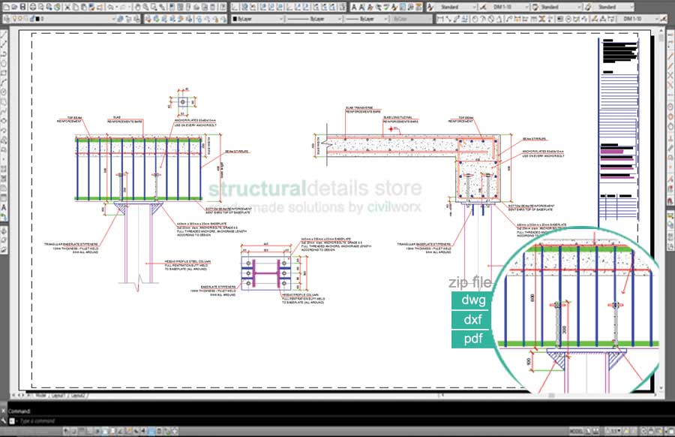Toggle the layer light bulb on/off icon
The image size is (675, 437).
(15, 18)
